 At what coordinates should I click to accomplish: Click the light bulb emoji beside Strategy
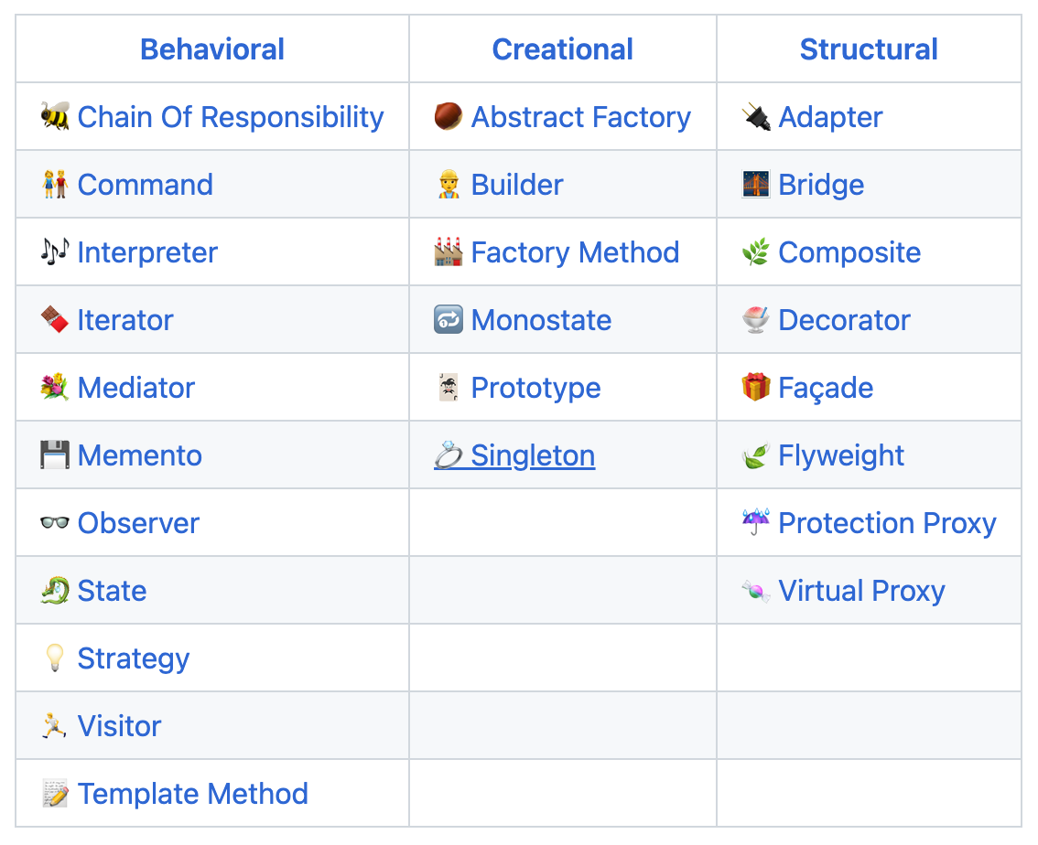tap(54, 658)
